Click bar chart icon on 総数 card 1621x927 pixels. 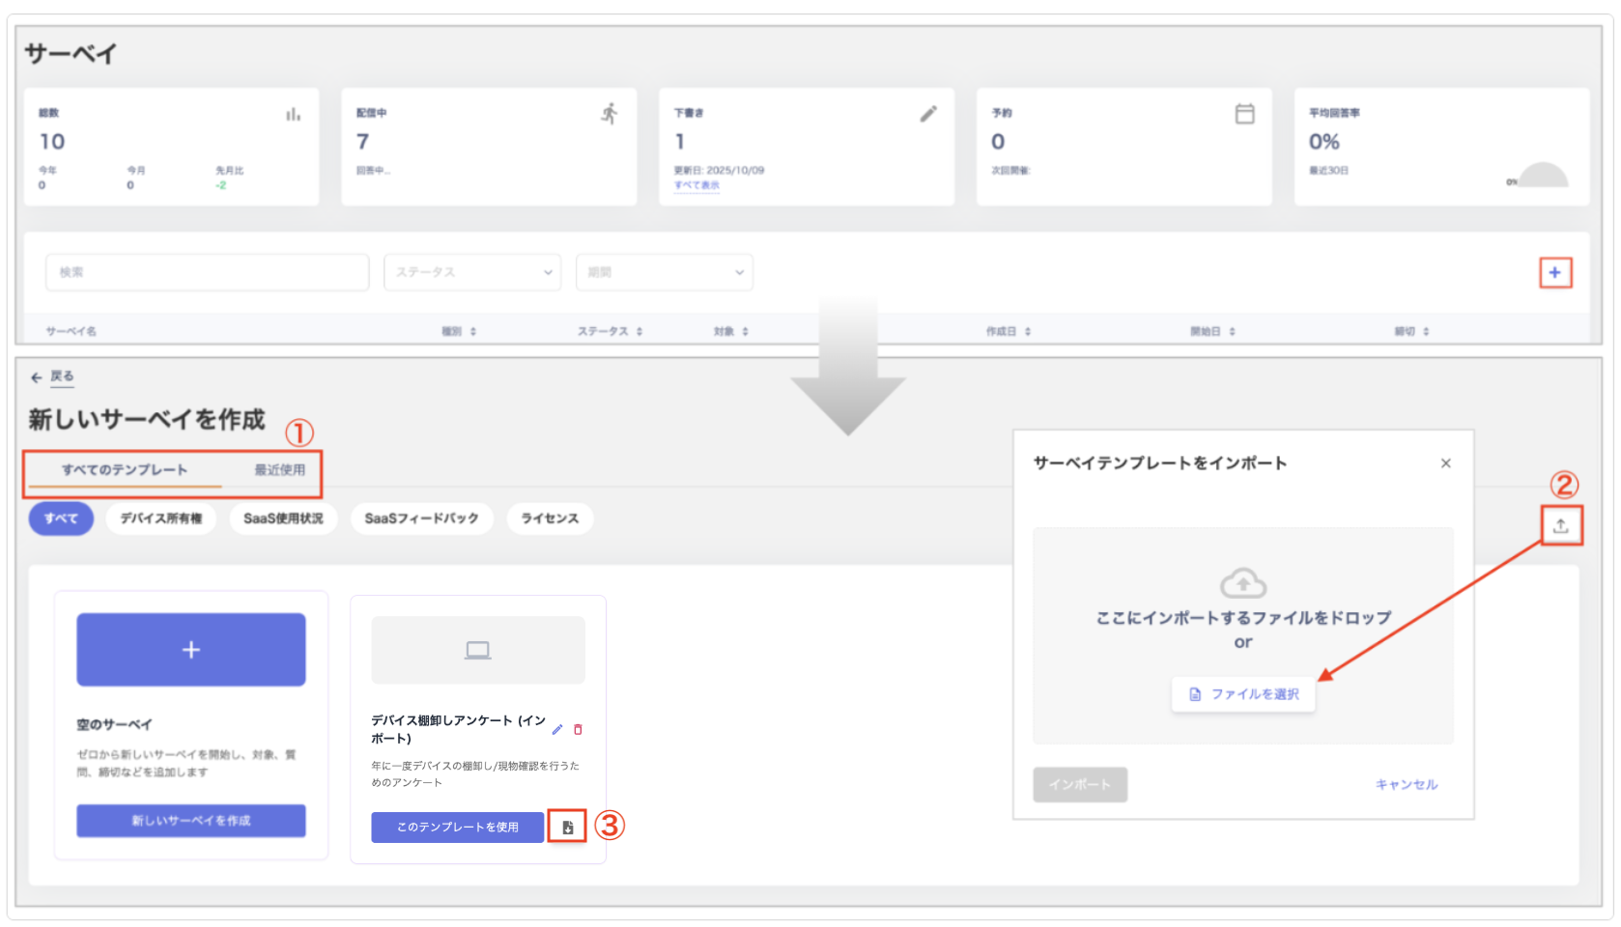pyautogui.click(x=293, y=114)
